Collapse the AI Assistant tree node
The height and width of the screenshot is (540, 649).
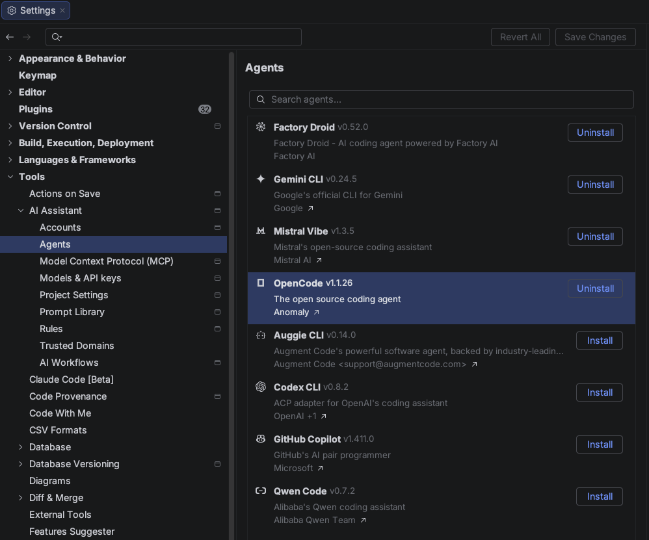pos(21,211)
